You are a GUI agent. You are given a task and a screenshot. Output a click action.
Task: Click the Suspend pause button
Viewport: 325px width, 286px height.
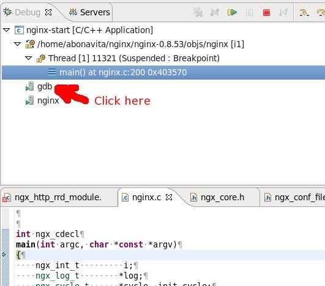point(249,13)
